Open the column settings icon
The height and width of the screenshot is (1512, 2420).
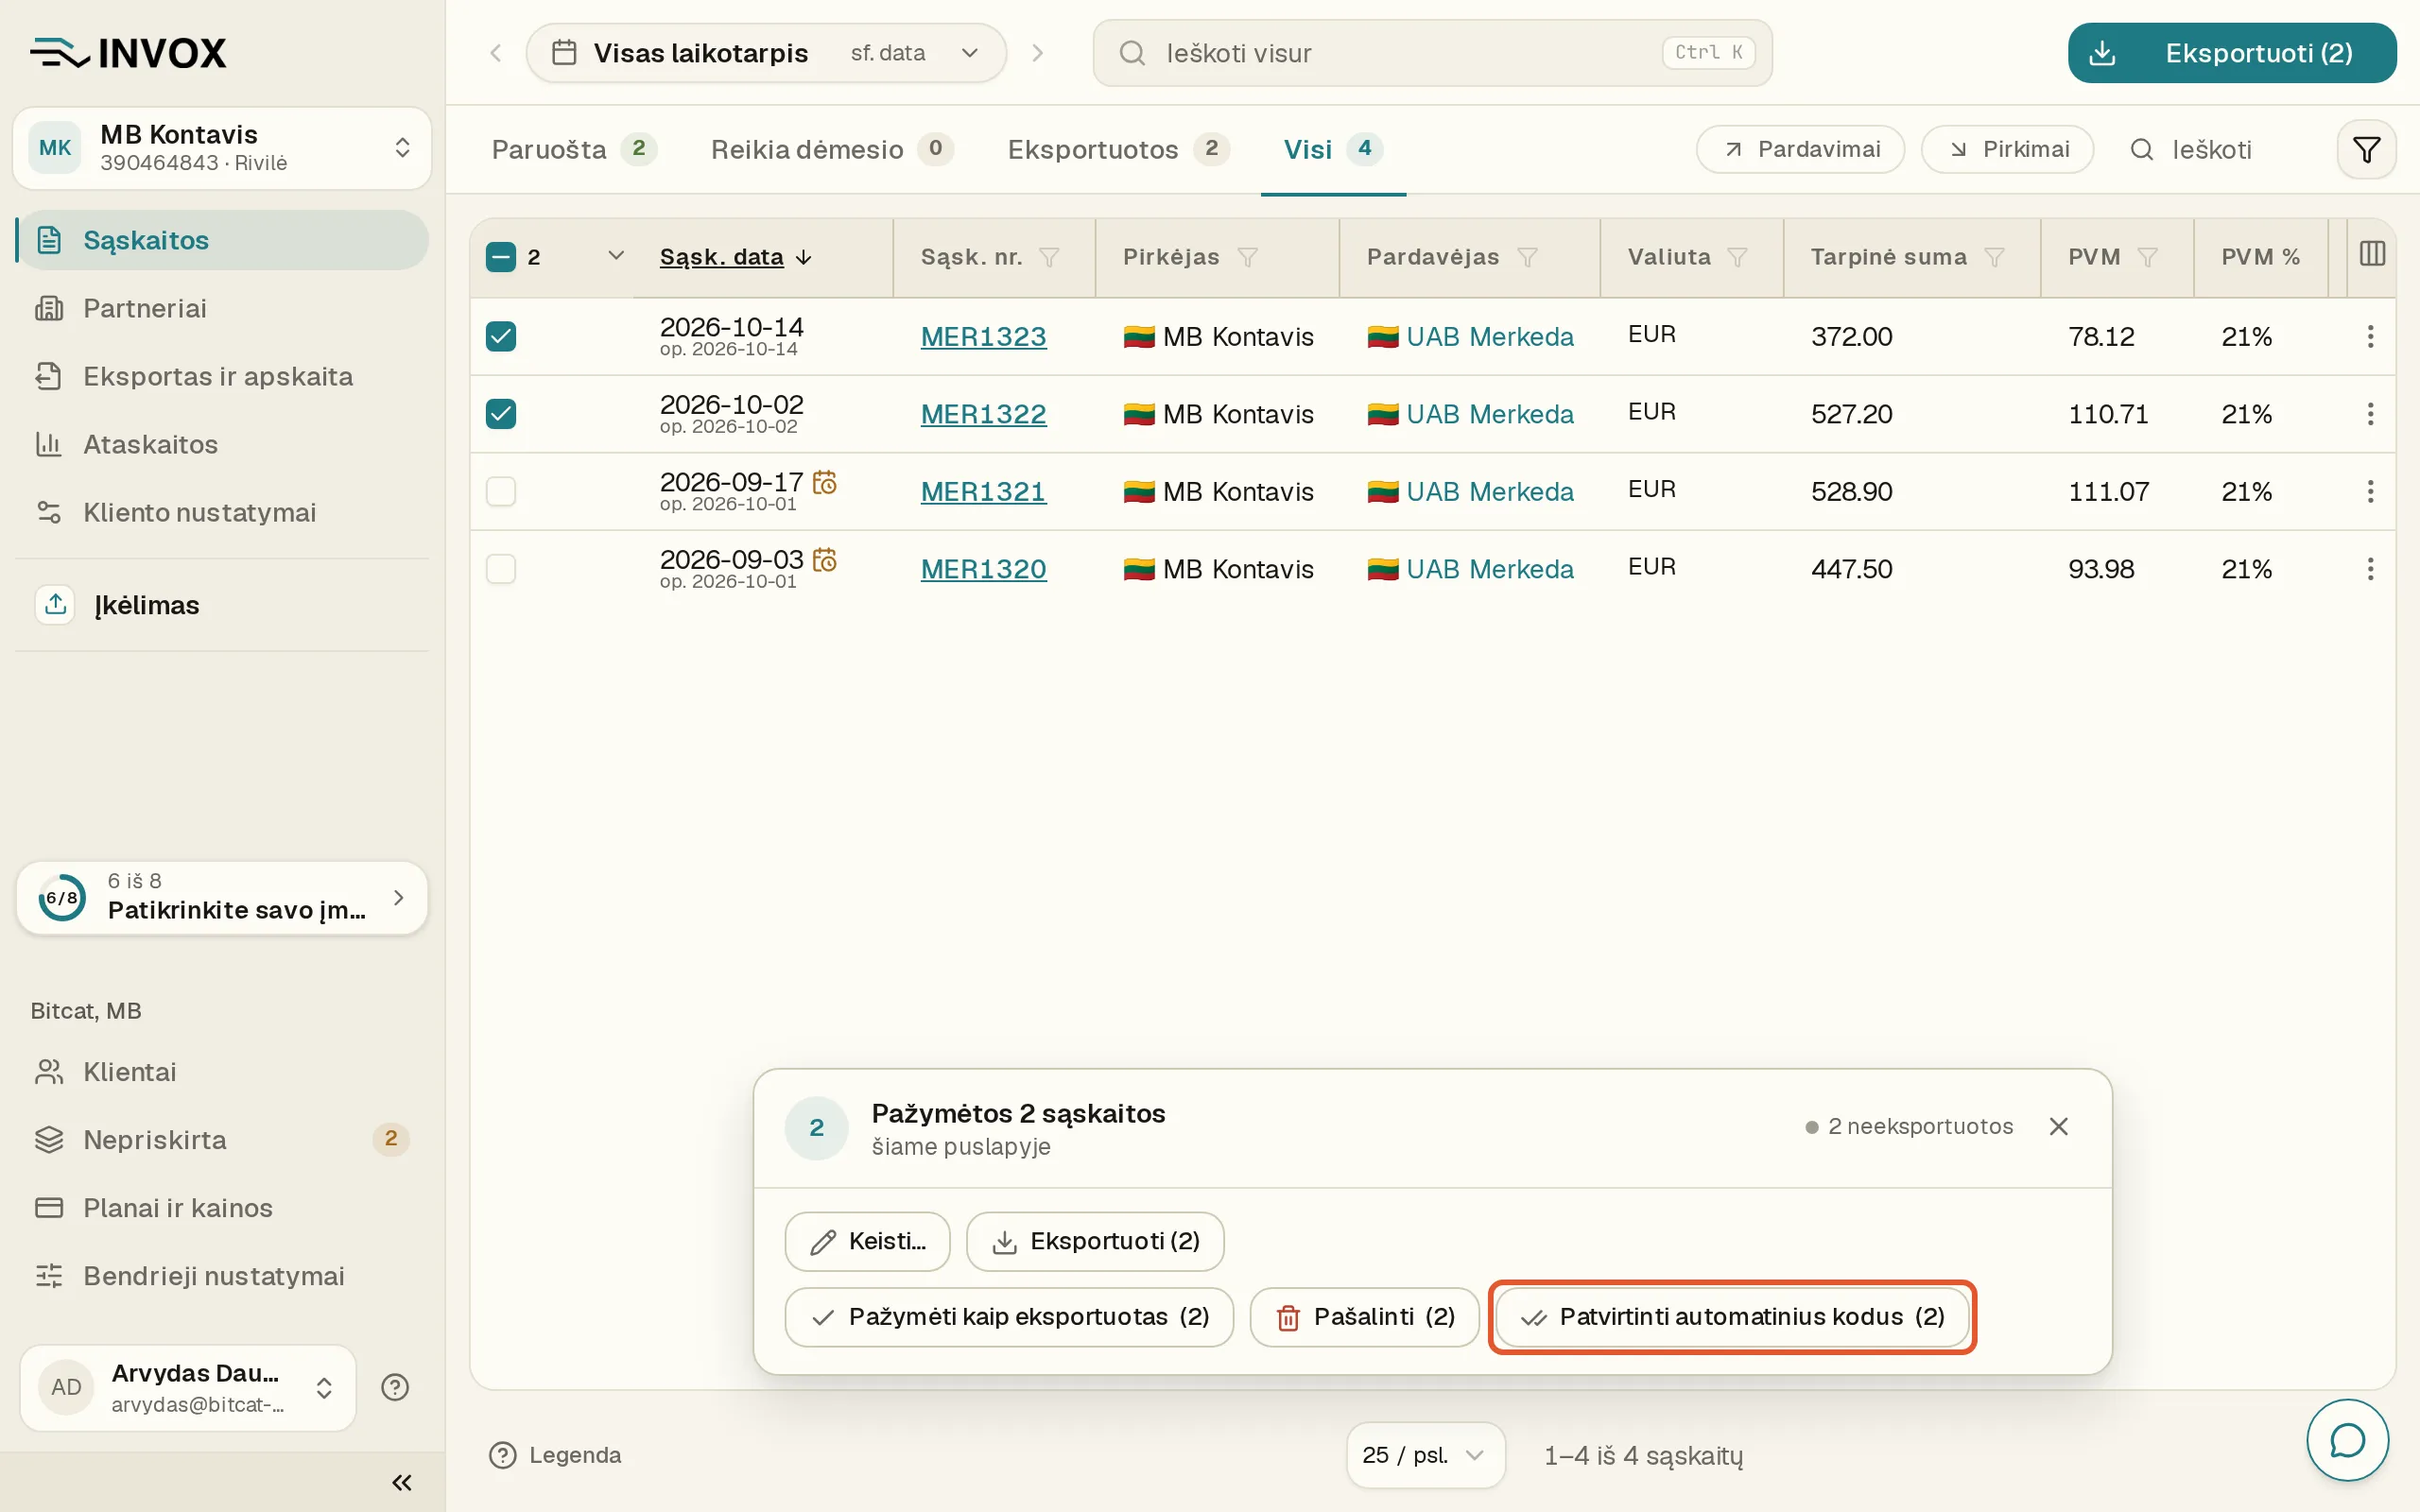(2372, 254)
